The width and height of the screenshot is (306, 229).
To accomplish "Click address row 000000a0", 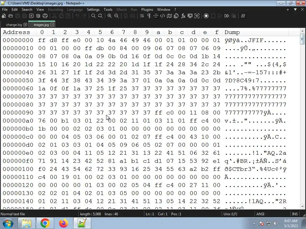I will 18,121.
